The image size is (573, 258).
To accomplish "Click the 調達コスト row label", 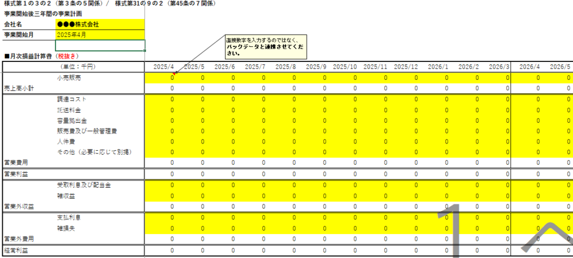I will click(x=72, y=99).
